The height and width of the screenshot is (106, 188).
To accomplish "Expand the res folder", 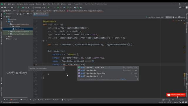I will click(6, 36).
